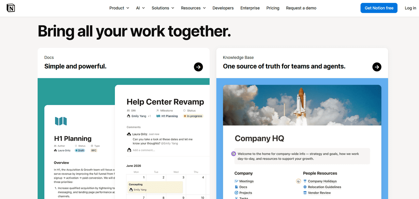Screen dimensions: 419x199
Task: Expand the Solutions menu
Action: coord(163,8)
